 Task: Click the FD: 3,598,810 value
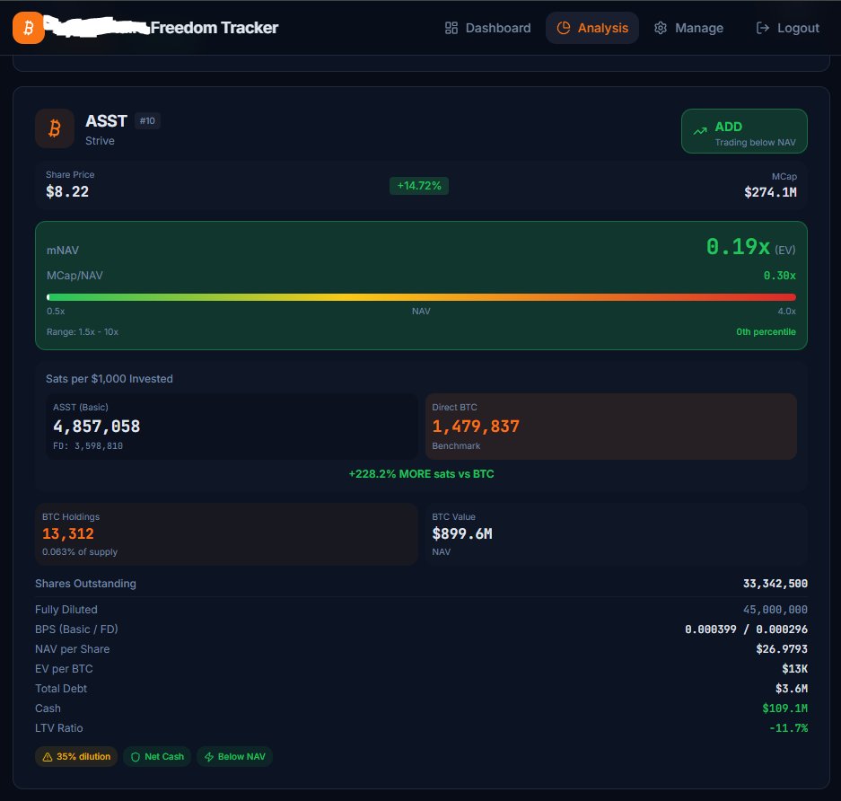click(88, 445)
